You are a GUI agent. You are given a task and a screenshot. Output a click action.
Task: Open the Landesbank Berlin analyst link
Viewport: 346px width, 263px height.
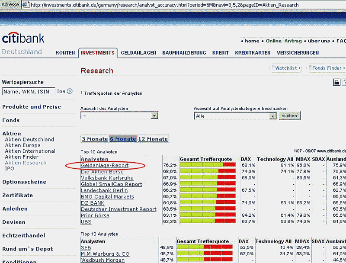point(104,190)
